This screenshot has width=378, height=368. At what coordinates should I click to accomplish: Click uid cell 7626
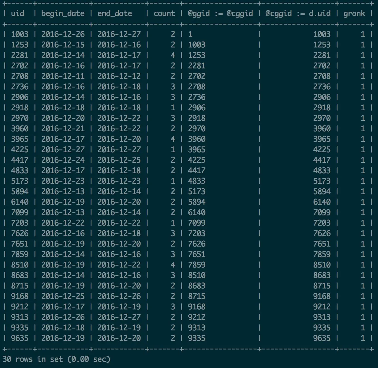point(20,233)
